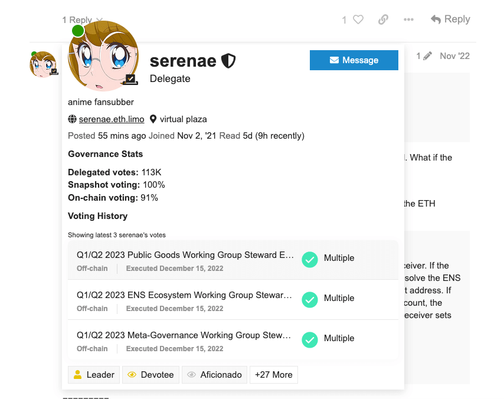Visit the serenae.eth.limo website link
The width and height of the screenshot is (504, 399).
pyautogui.click(x=112, y=119)
